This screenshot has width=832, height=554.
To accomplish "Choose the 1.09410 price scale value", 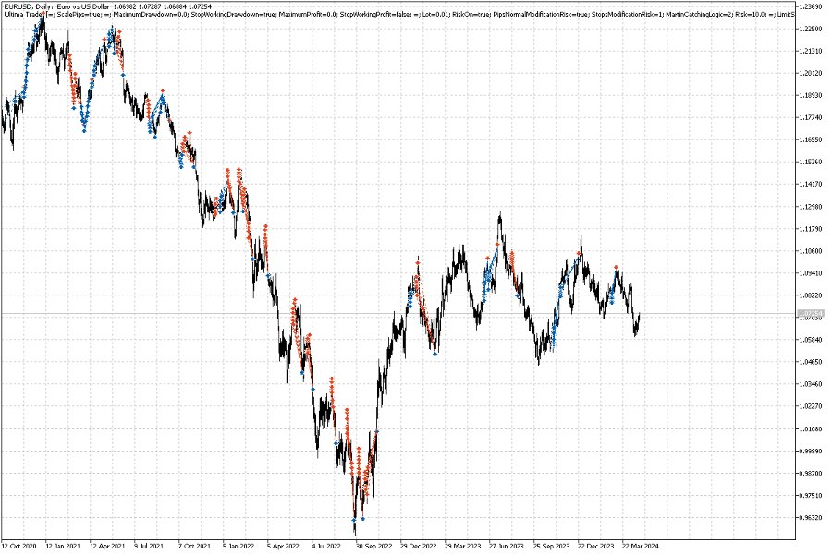I will tap(811, 273).
